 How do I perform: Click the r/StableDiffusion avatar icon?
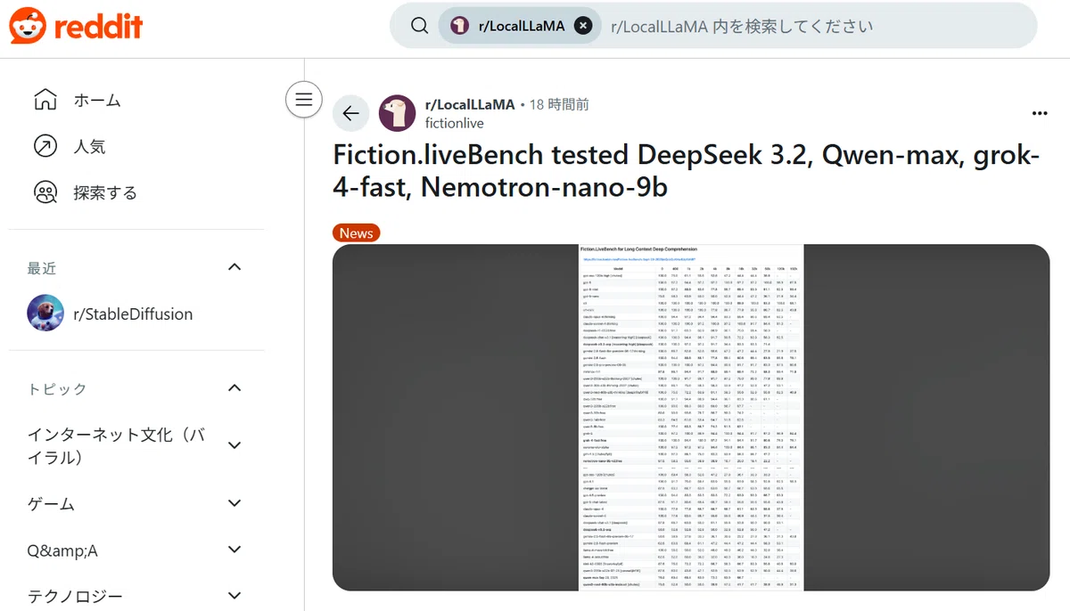(x=45, y=314)
